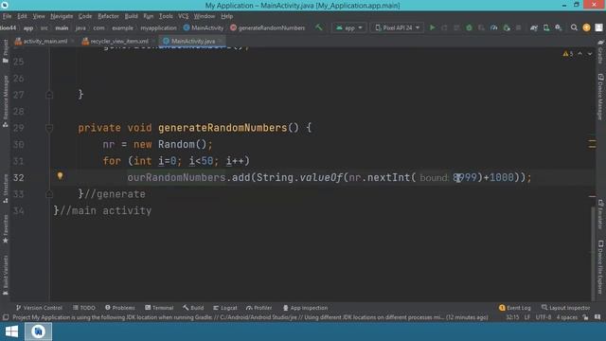
Task: Open the Problems tool window
Action: pos(120,308)
